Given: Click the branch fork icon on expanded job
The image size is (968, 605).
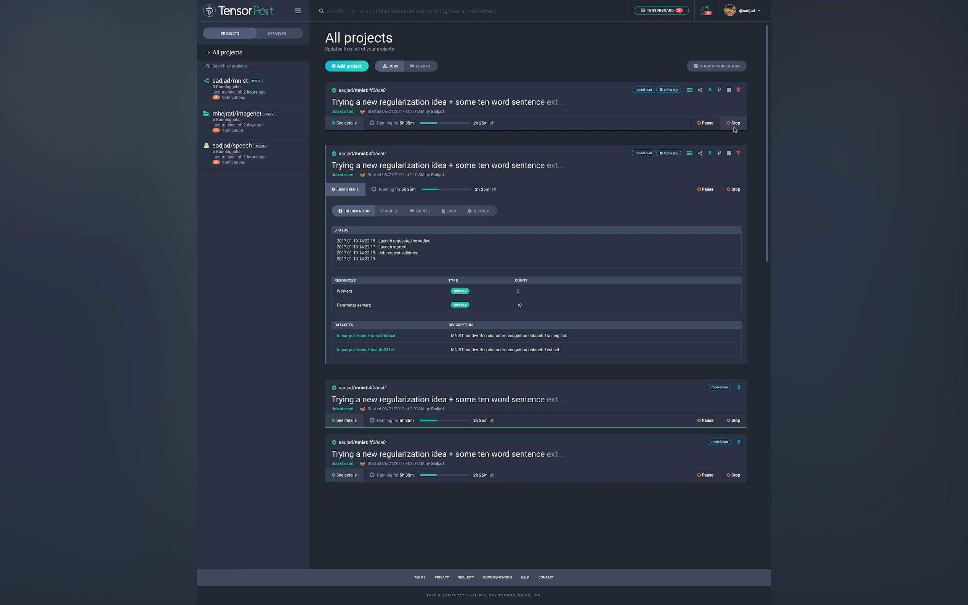Looking at the screenshot, I should (x=719, y=153).
